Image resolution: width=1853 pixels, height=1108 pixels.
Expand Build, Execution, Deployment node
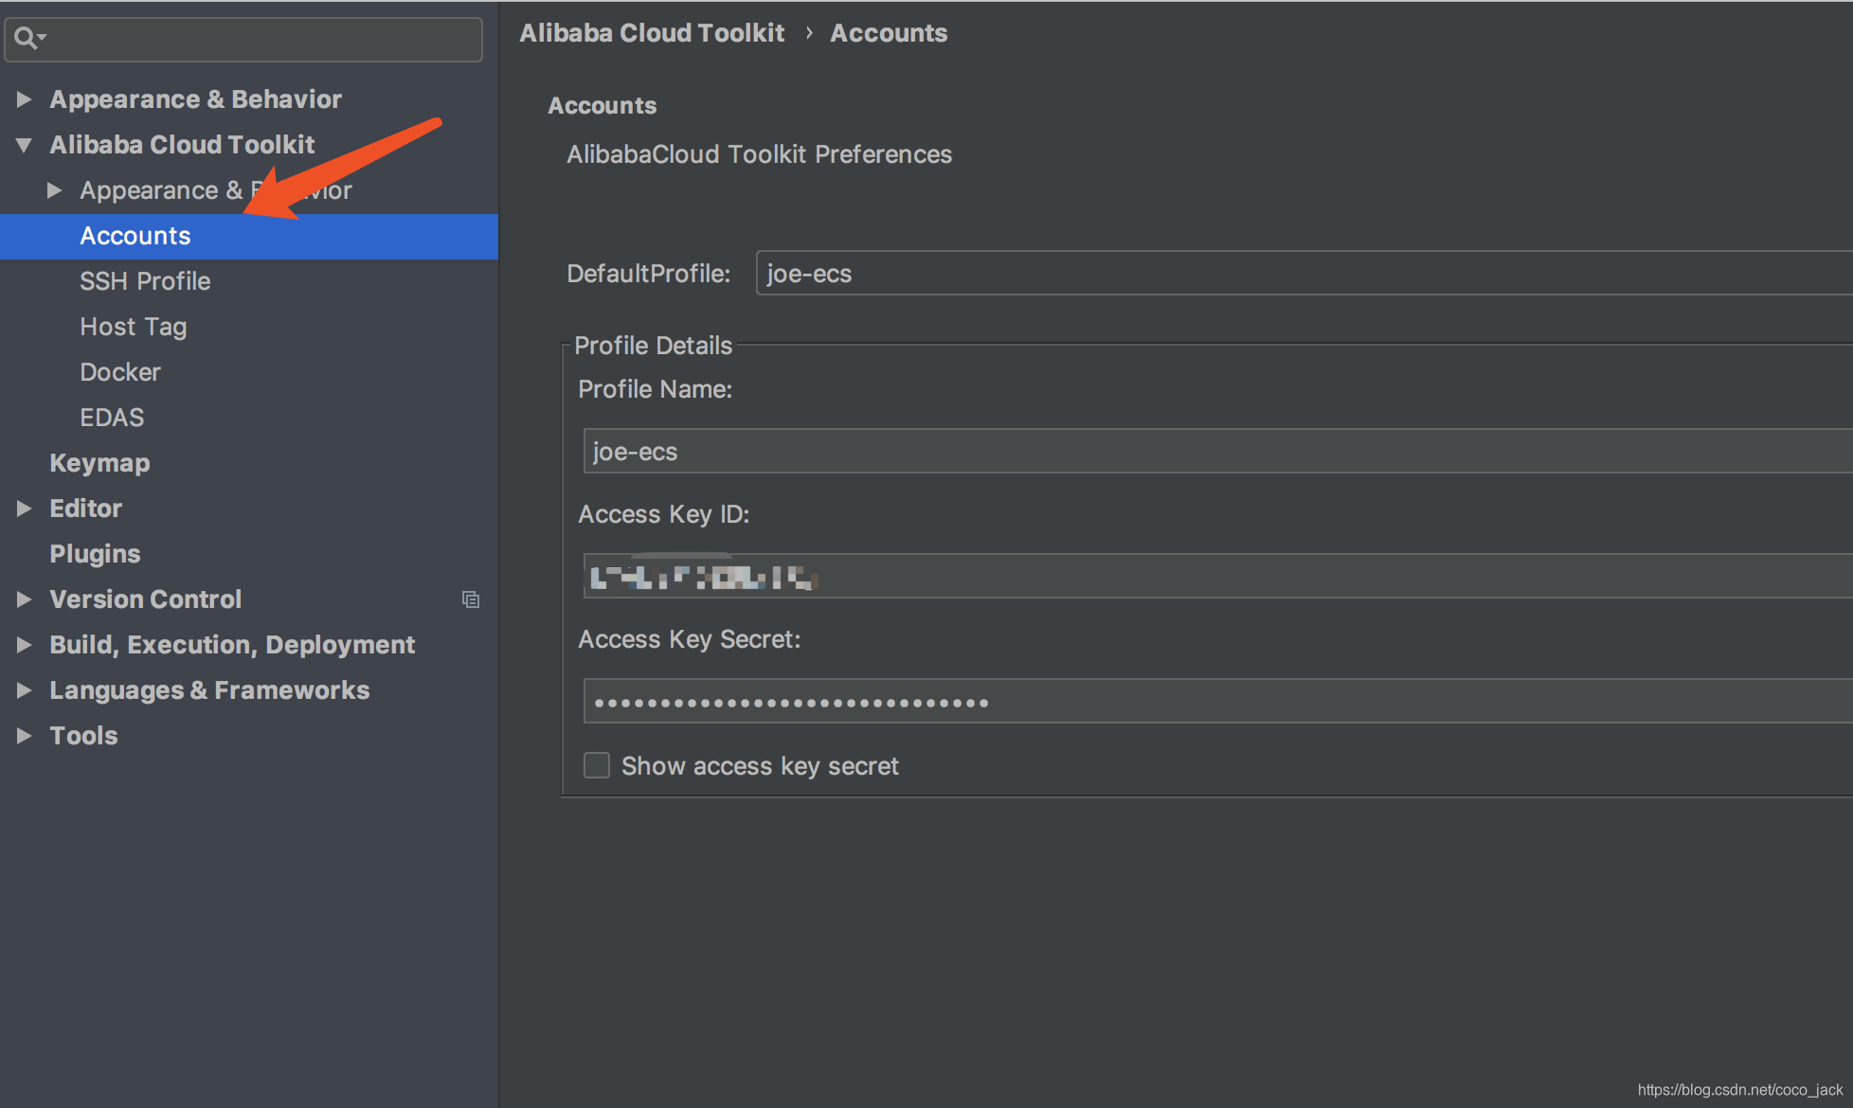(25, 645)
